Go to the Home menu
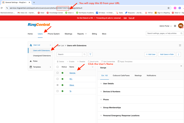 coord(30,34)
